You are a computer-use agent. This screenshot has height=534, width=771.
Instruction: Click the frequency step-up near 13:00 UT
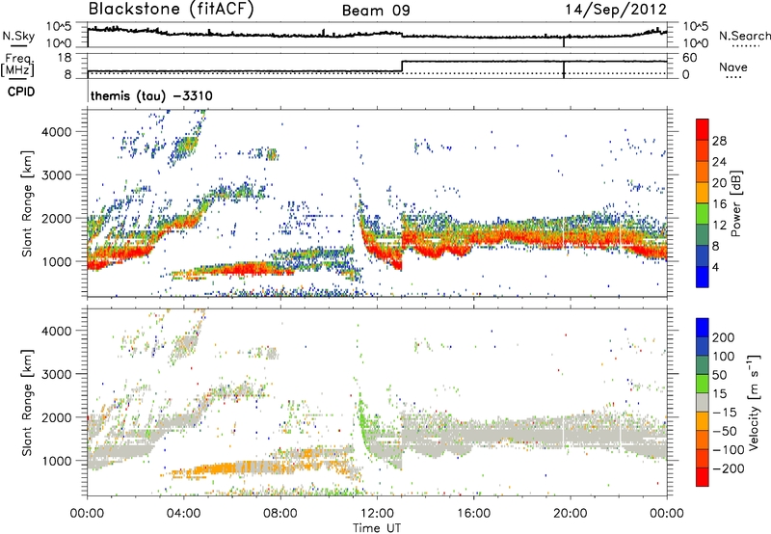(402, 67)
